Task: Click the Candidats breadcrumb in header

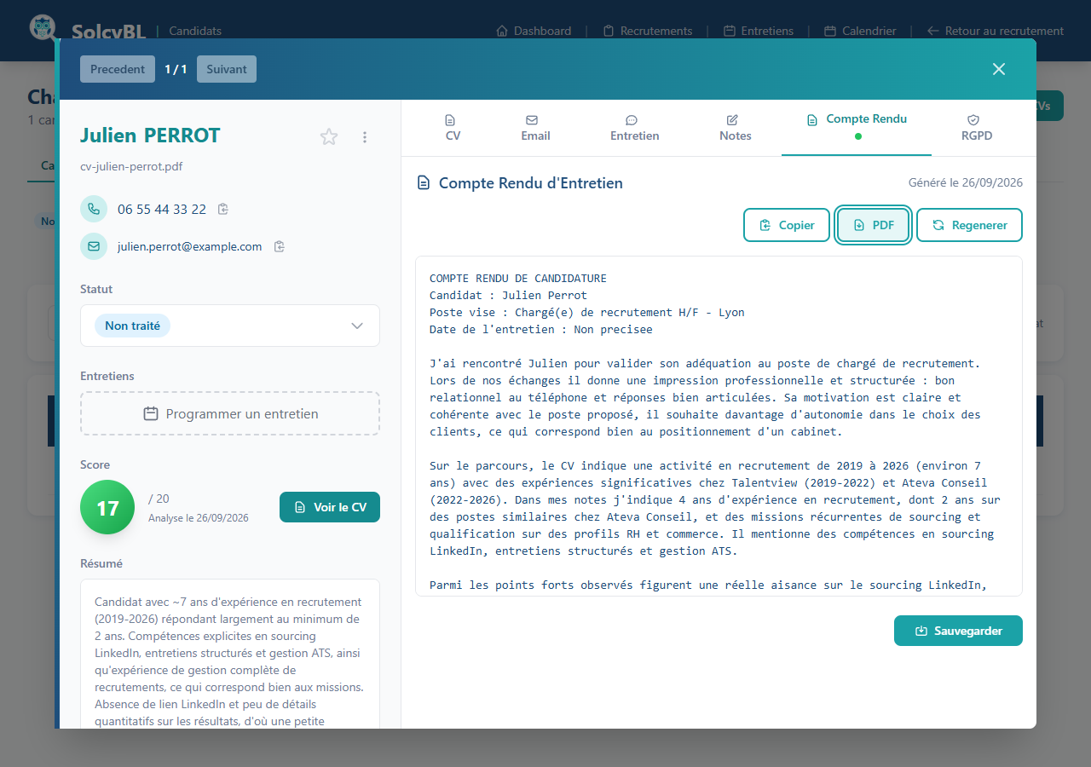Action: (x=195, y=31)
